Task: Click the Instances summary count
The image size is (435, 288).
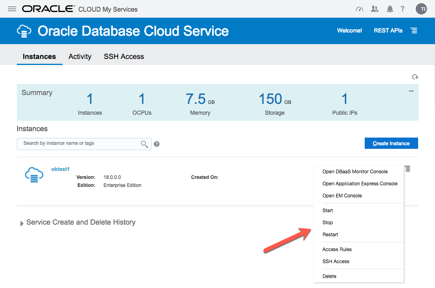Action: coord(90,99)
